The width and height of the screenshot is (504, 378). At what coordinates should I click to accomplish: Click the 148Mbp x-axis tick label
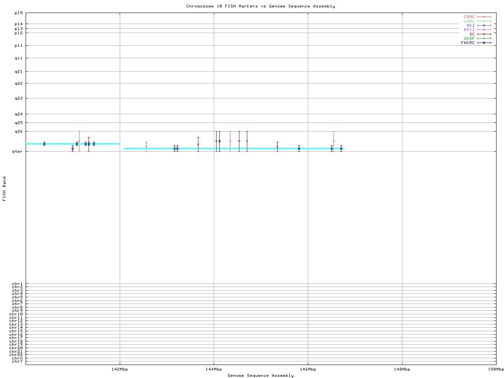pyautogui.click(x=402, y=369)
